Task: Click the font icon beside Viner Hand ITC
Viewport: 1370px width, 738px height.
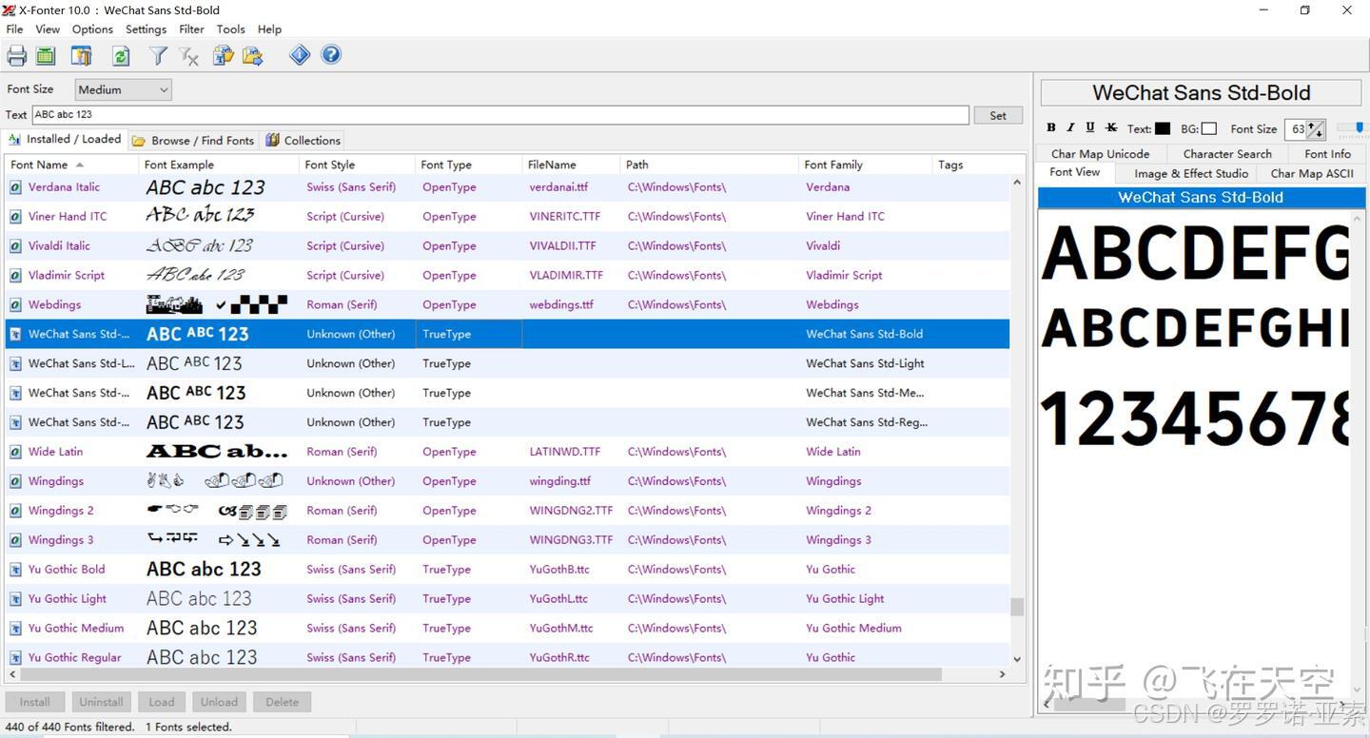Action: [15, 217]
